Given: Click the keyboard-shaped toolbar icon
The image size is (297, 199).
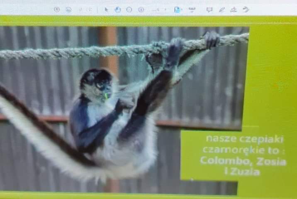Looking at the screenshot, I should [192, 10].
